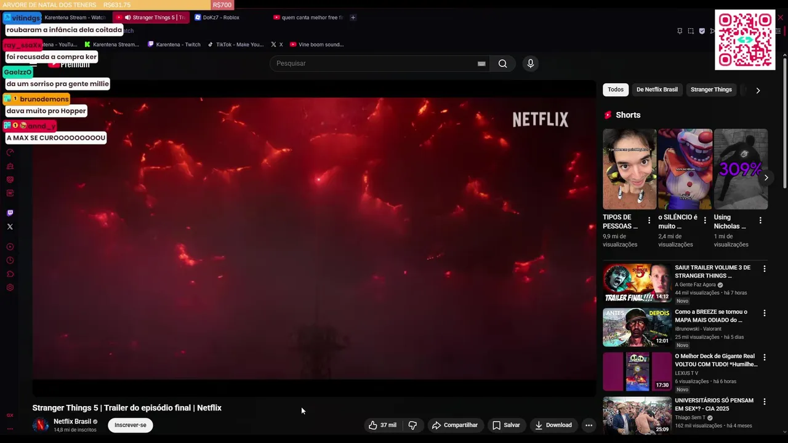The width and height of the screenshot is (788, 443).
Task: Open Vine boom sound bookmark
Action: click(x=316, y=44)
